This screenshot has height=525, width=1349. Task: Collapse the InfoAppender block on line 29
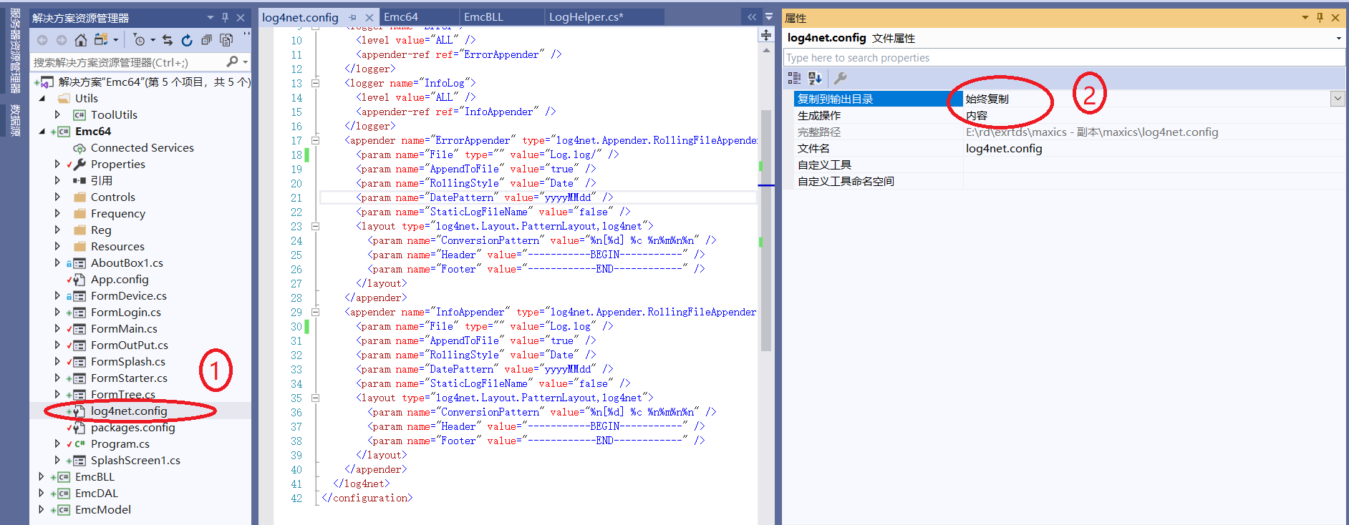pos(315,312)
